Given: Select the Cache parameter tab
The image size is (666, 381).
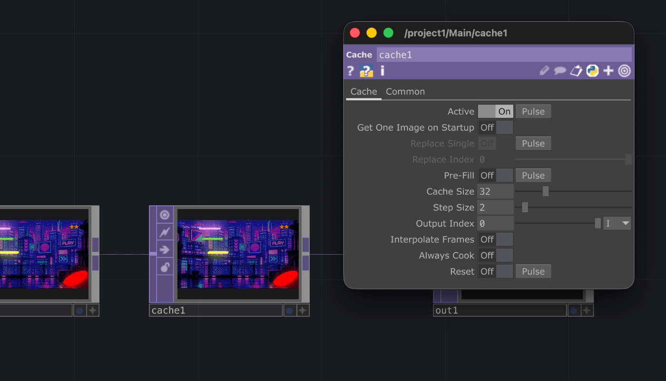Looking at the screenshot, I should point(364,92).
